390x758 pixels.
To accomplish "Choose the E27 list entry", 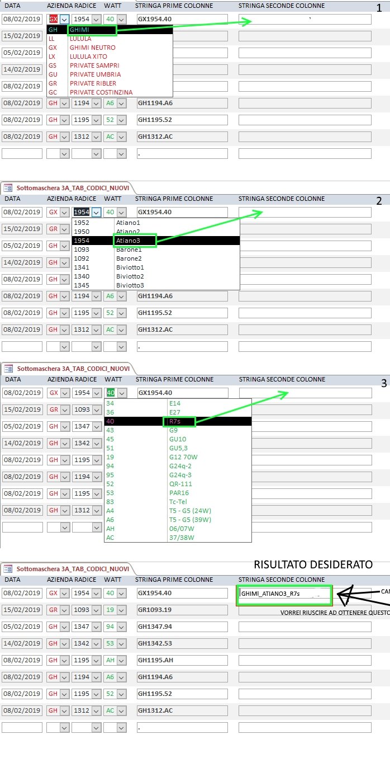I will pyautogui.click(x=175, y=412).
